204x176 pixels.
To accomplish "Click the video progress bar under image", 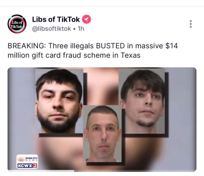I will pyautogui.click(x=102, y=171).
